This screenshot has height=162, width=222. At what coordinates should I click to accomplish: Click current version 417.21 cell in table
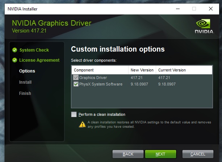coord(164,78)
